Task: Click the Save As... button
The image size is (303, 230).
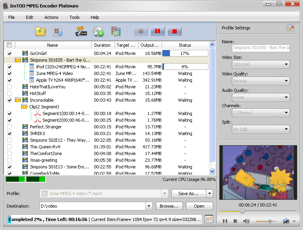Action: [x=189, y=193]
